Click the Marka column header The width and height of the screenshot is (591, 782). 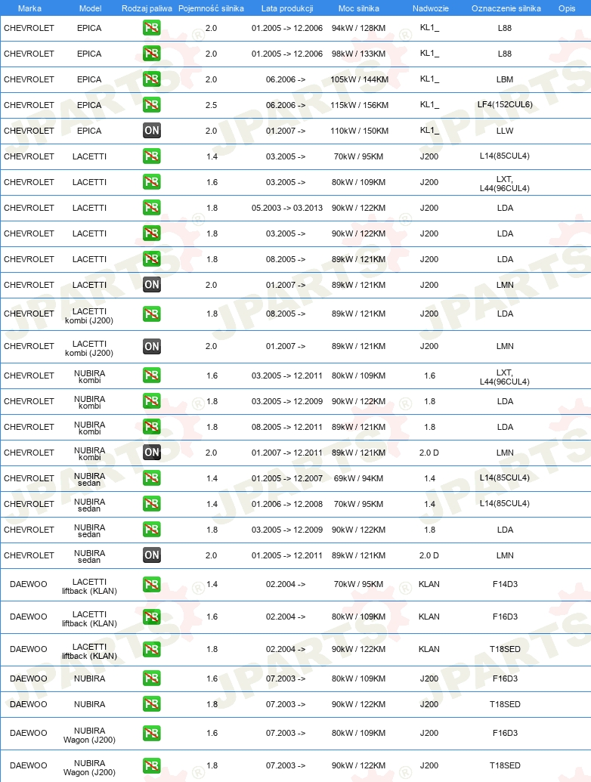[x=29, y=8]
